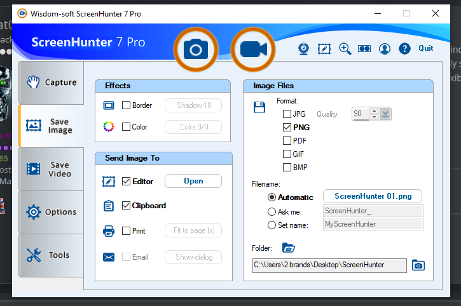This screenshot has height=306, width=461.
Task: Go to the Options tab
Action: (x=52, y=212)
